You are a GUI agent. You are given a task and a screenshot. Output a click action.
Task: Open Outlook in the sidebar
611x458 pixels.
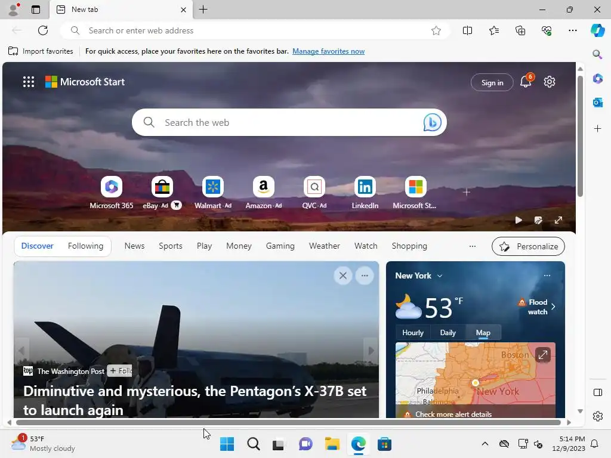[597, 103]
